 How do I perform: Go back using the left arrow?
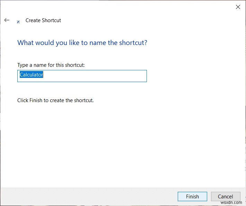7,20
